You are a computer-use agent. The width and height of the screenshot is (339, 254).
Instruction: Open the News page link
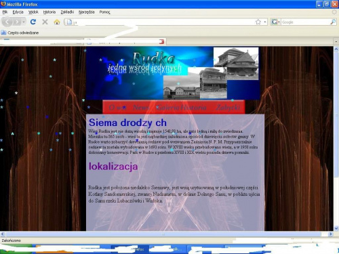(x=140, y=107)
